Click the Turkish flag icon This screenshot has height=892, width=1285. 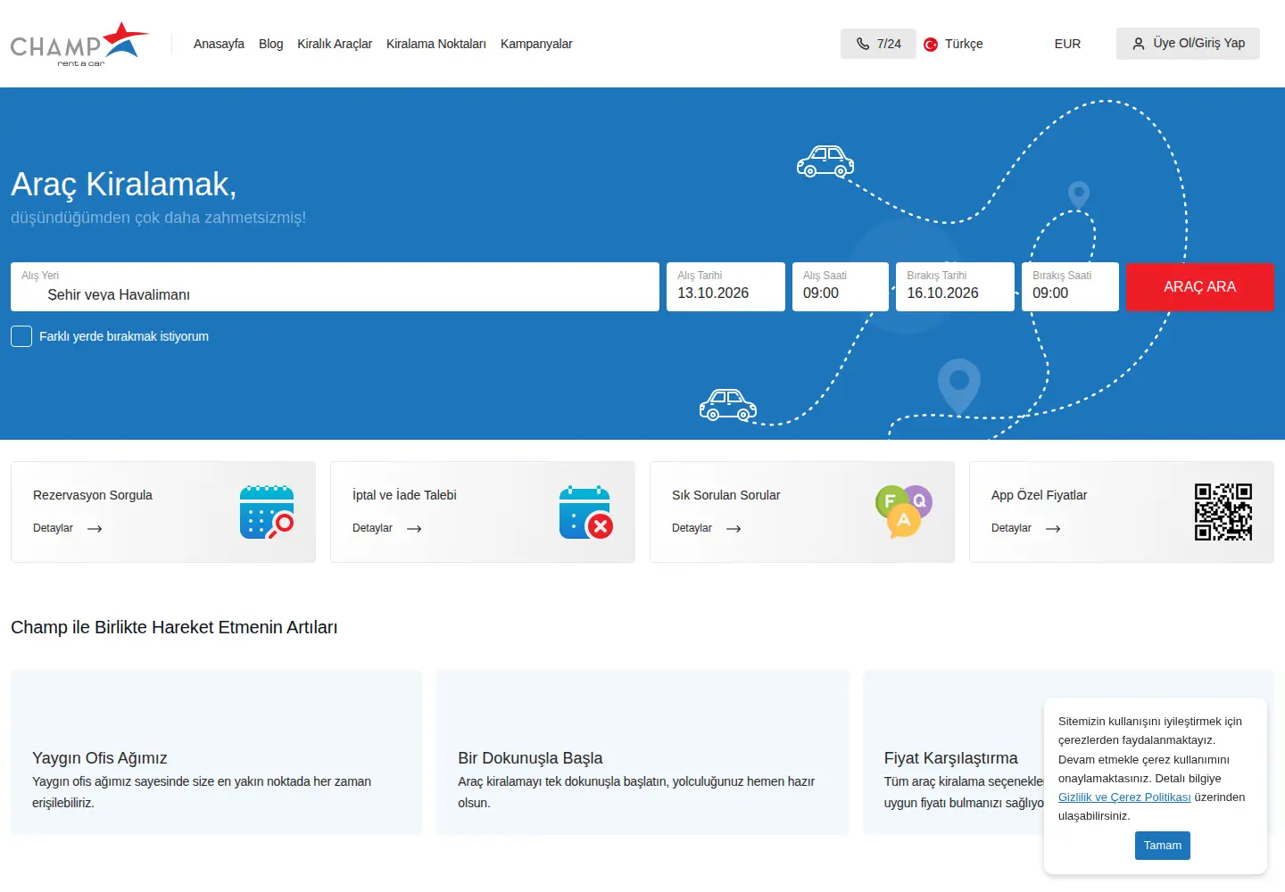(931, 45)
